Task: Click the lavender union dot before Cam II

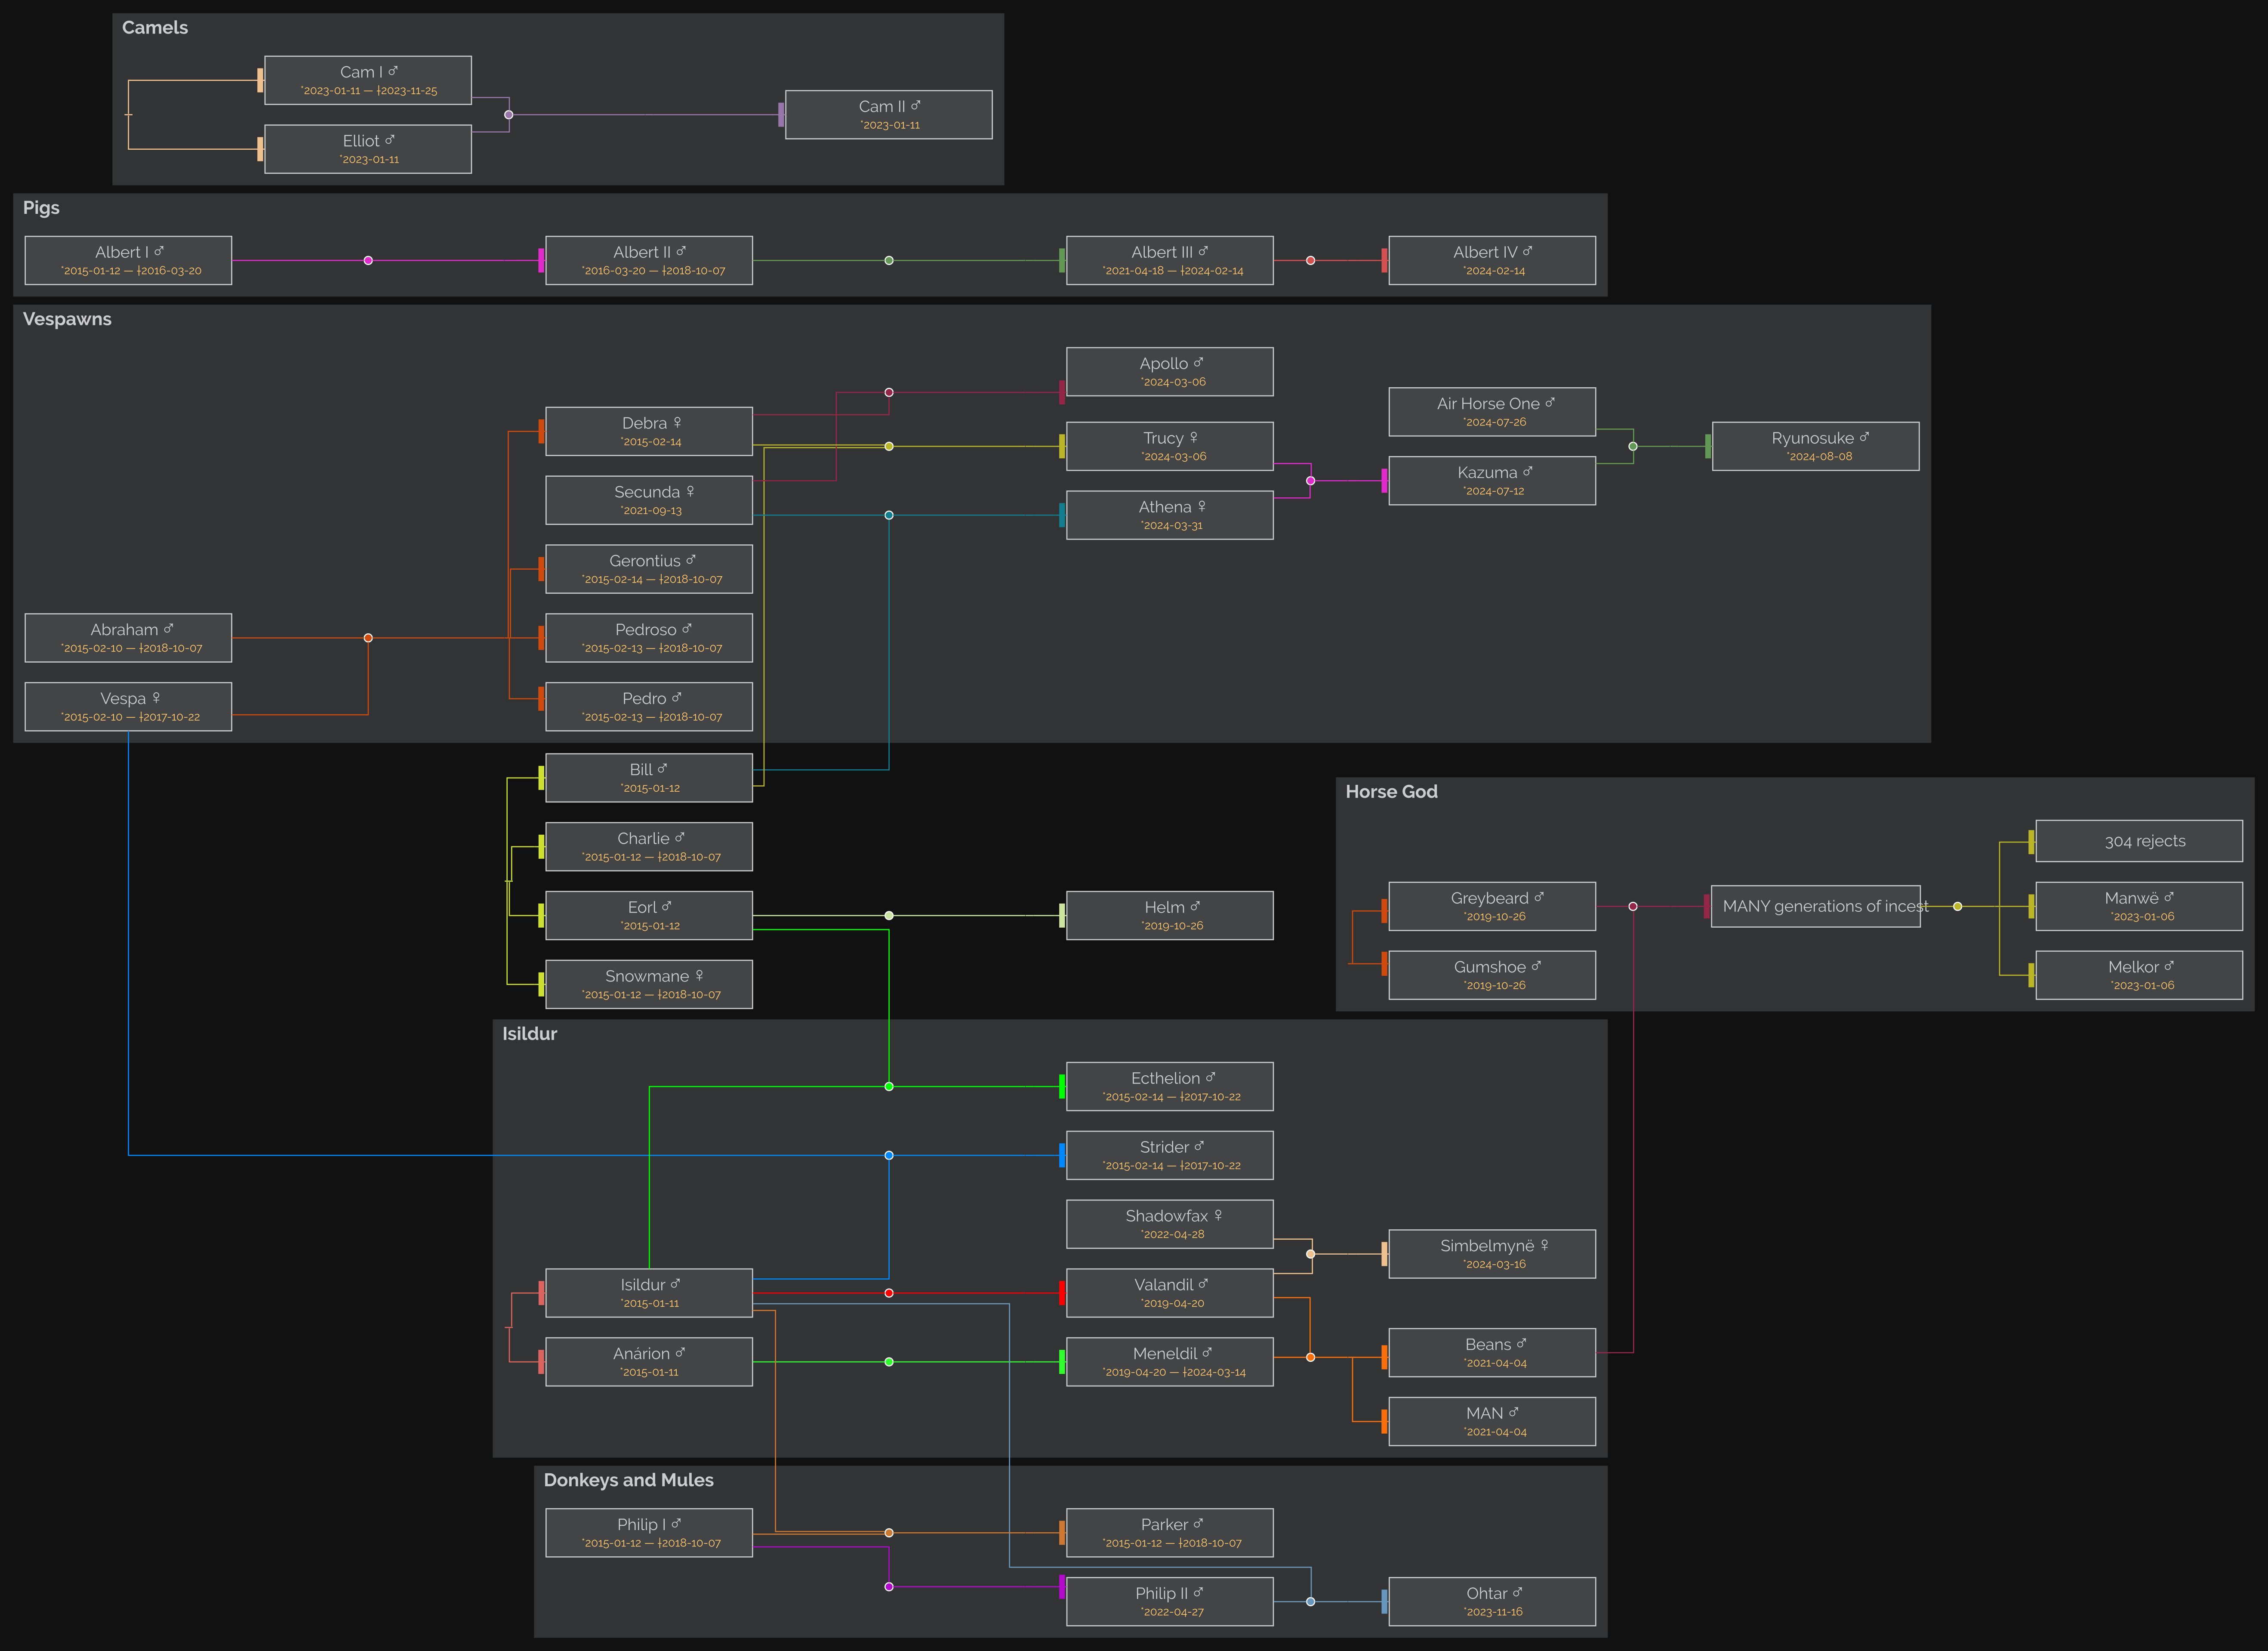Action: click(x=509, y=115)
